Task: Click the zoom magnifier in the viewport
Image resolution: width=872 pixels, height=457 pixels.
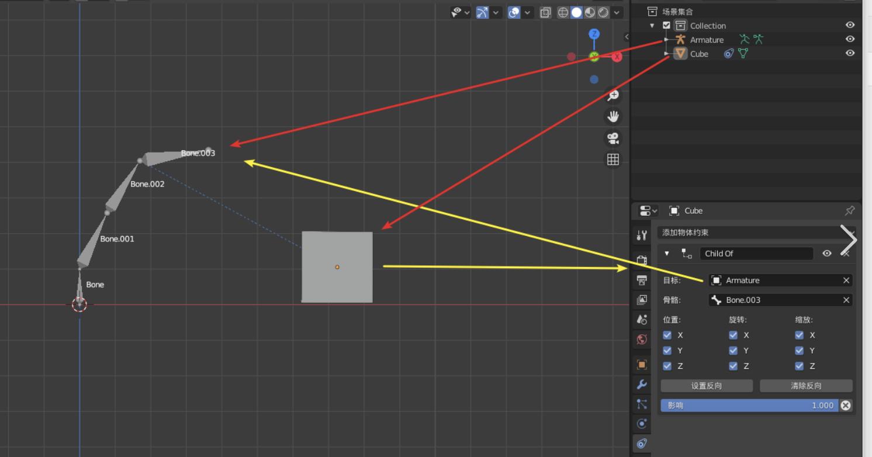Action: (x=613, y=95)
